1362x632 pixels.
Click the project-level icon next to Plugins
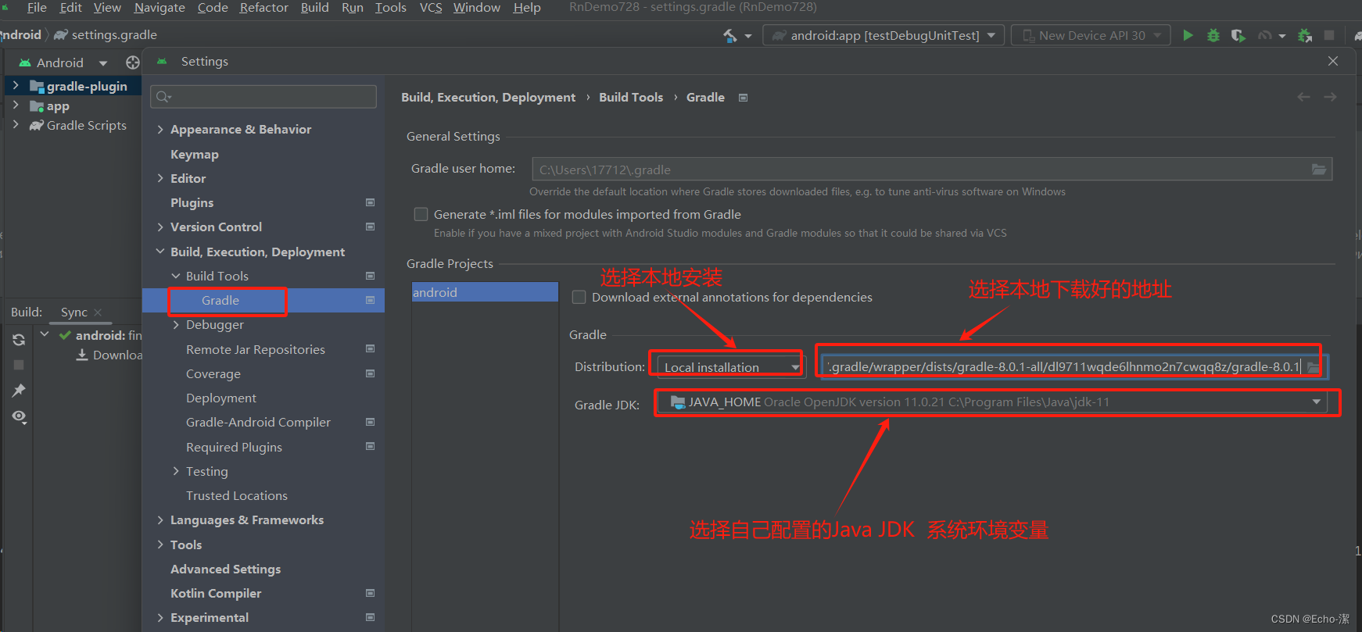371,202
